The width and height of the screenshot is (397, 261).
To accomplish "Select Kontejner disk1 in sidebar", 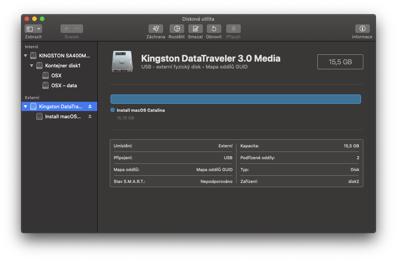I will pyautogui.click(x=59, y=65).
